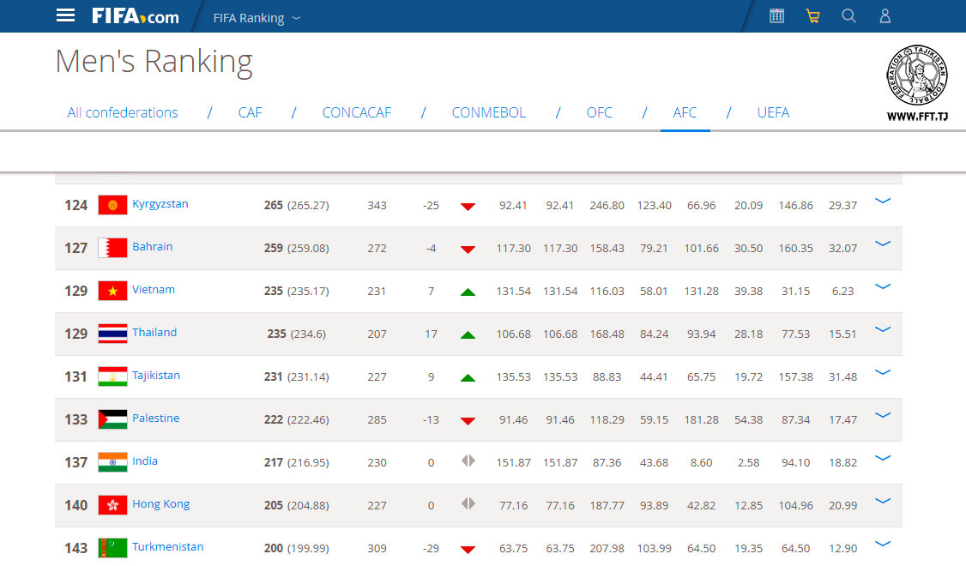Open the calendar icon in header
966x566 pixels.
776,15
